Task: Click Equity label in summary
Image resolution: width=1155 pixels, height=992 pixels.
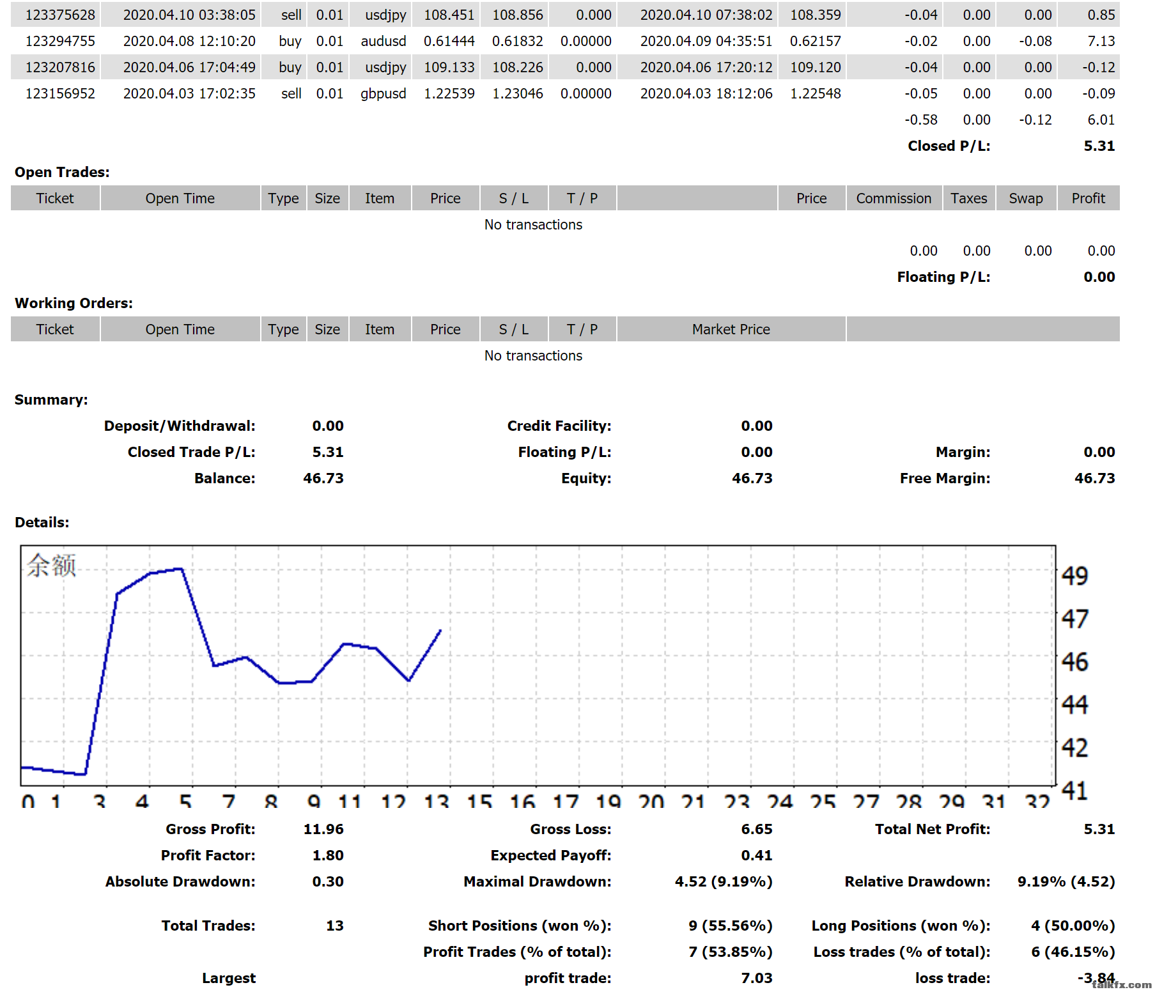Action: 586,478
